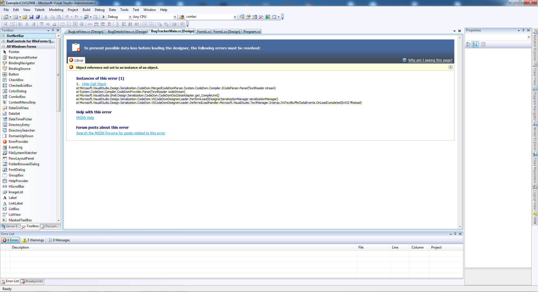Open the Debug solution configuration dropdown

click(x=130, y=17)
